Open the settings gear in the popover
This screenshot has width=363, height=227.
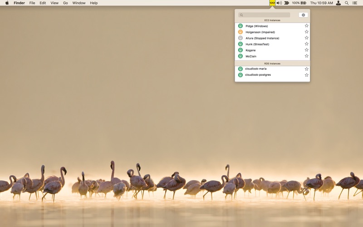[x=303, y=15]
